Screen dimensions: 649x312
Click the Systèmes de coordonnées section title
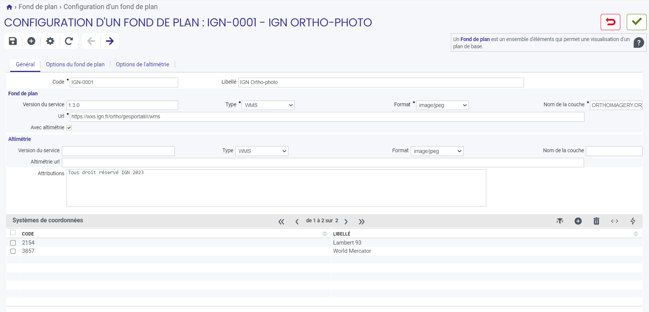pyautogui.click(x=48, y=220)
